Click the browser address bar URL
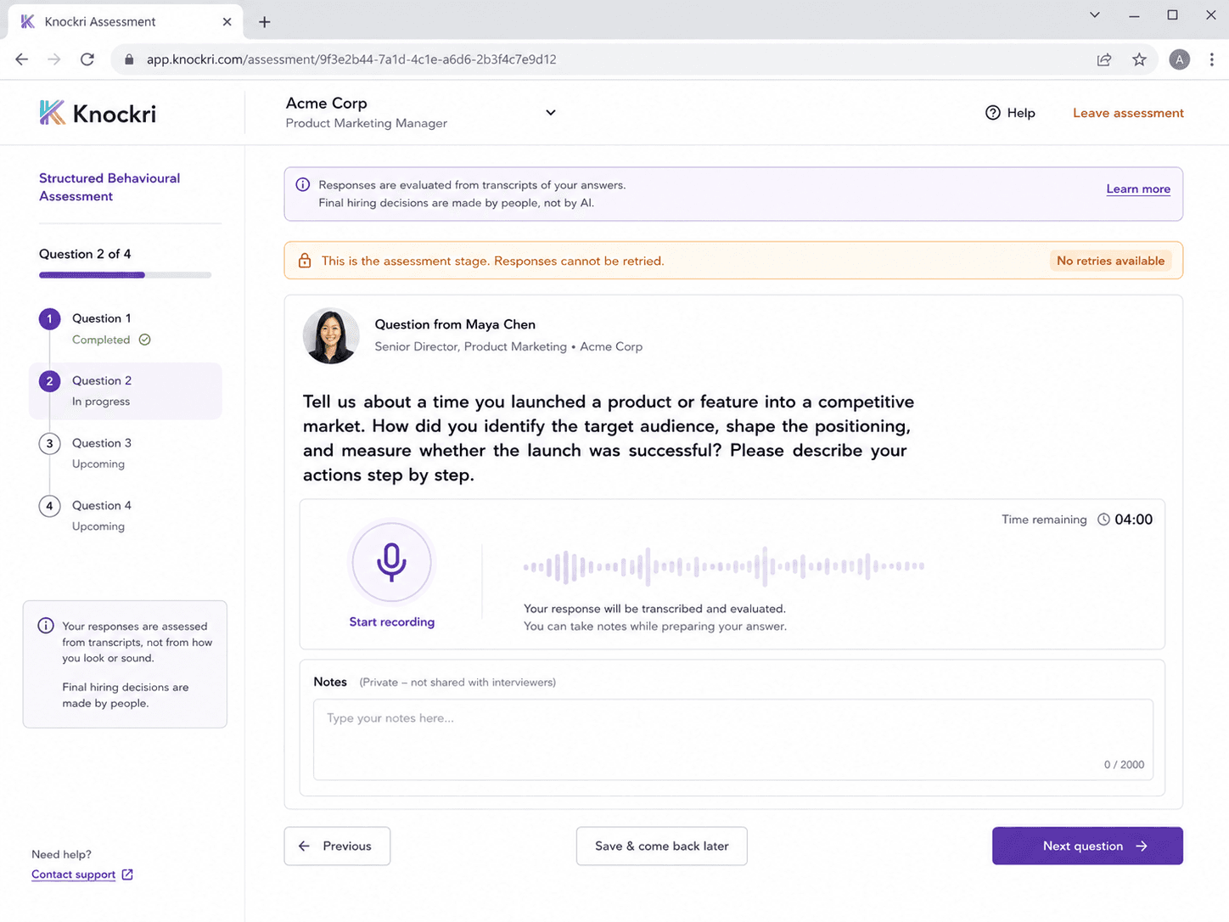Viewport: 1229px width, 922px height. (x=351, y=59)
